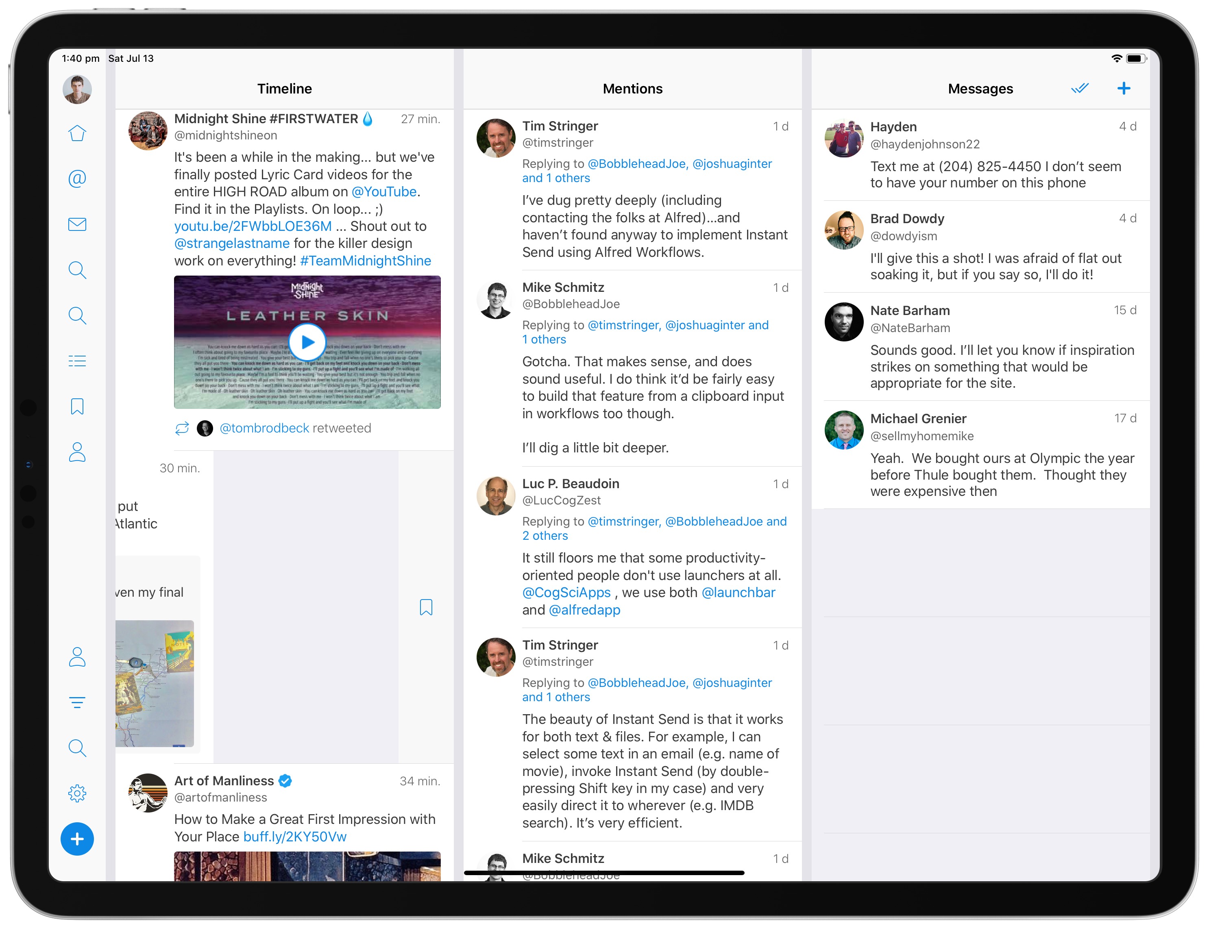
Task: Open the @launchbar mention link
Action: point(738,593)
